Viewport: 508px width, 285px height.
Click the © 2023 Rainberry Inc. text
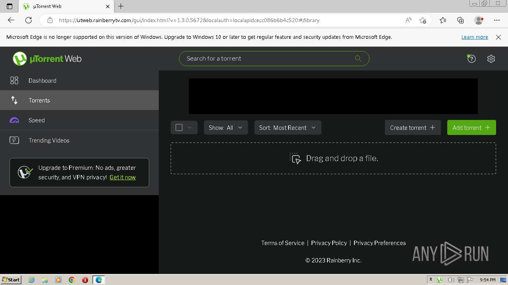[x=333, y=260]
